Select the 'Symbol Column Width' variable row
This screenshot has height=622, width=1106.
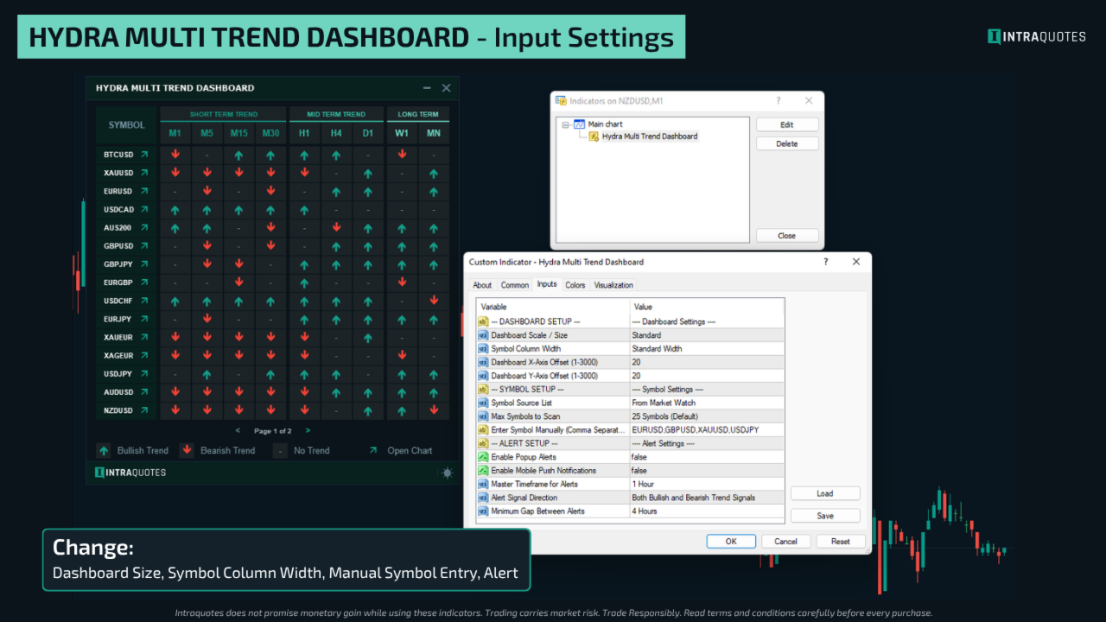click(x=553, y=349)
